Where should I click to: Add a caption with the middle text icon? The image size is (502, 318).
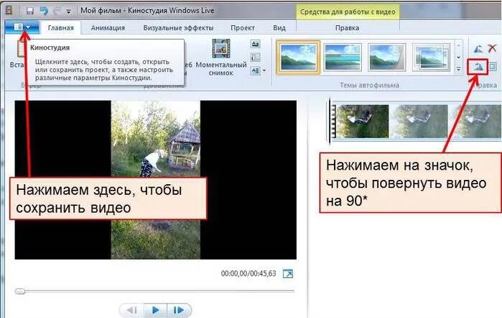tap(255, 58)
